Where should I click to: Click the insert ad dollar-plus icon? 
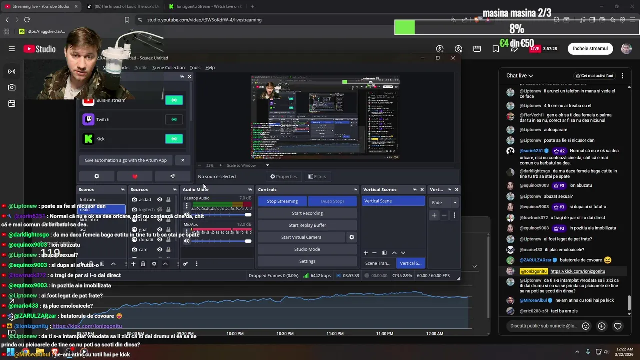(x=440, y=49)
